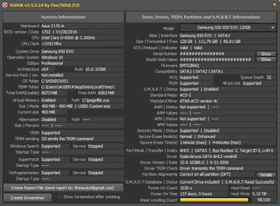Click Architecture x64 value
The height and width of the screenshot is (206, 280).
coord(45,69)
